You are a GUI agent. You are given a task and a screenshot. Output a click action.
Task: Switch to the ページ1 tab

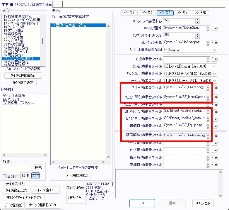[x=129, y=13]
